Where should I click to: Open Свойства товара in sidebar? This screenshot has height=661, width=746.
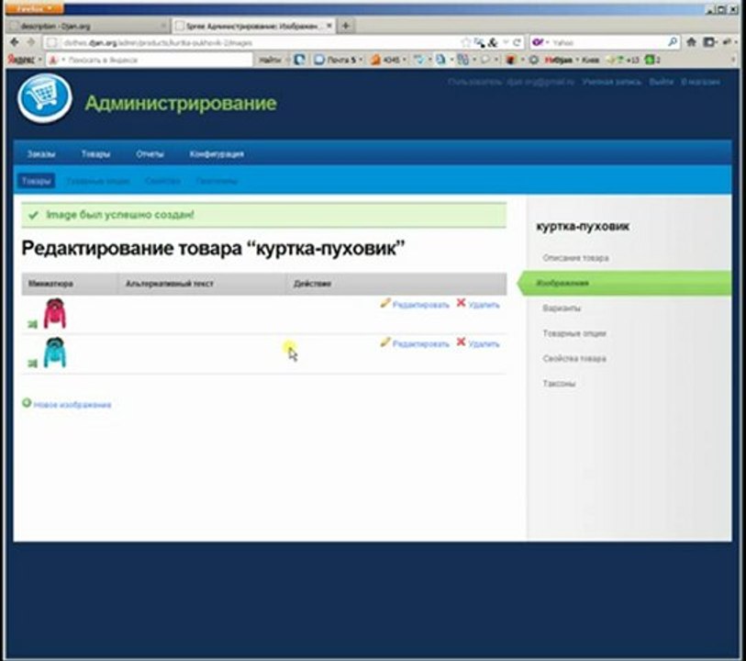point(574,359)
